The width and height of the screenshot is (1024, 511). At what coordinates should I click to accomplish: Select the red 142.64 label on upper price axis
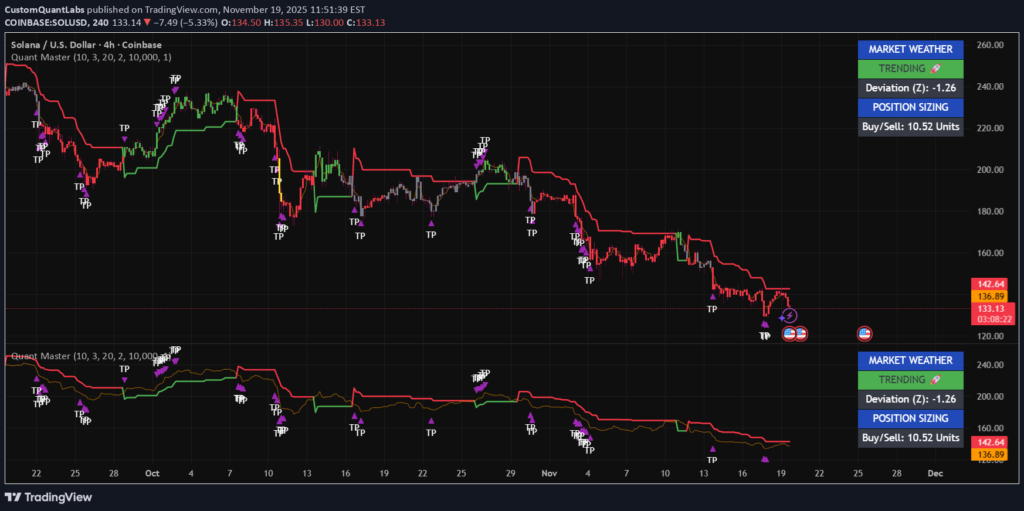click(991, 284)
